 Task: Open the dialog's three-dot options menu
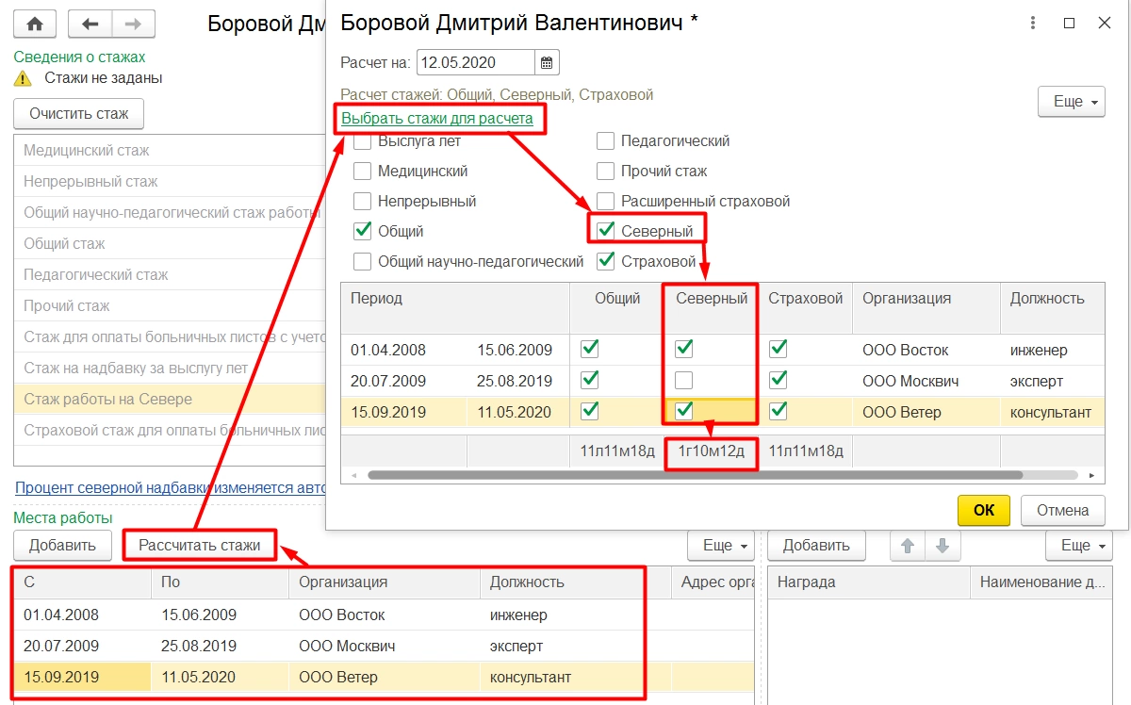point(1035,23)
